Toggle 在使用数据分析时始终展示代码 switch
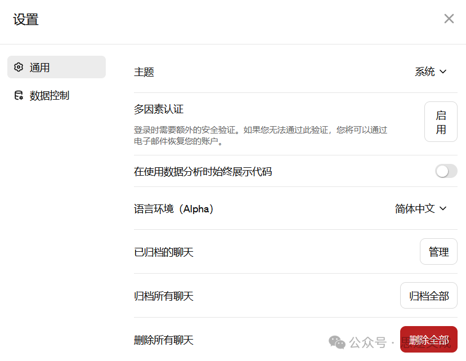The image size is (466, 361). click(446, 171)
